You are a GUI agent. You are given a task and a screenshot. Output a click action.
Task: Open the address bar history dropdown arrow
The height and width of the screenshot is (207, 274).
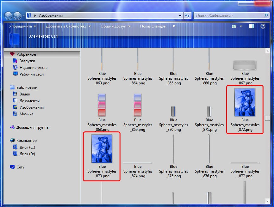coord(180,15)
